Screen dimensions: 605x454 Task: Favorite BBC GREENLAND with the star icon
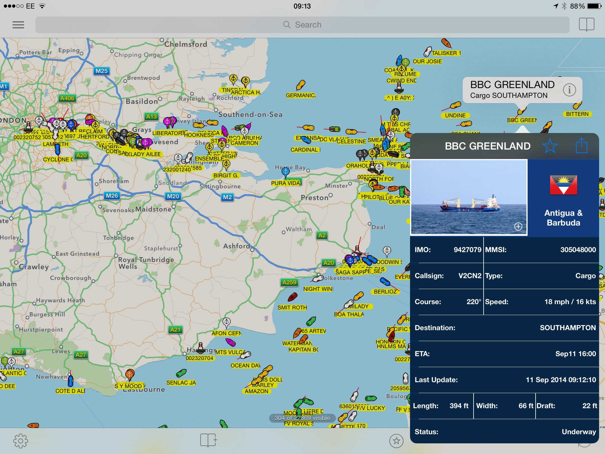550,146
